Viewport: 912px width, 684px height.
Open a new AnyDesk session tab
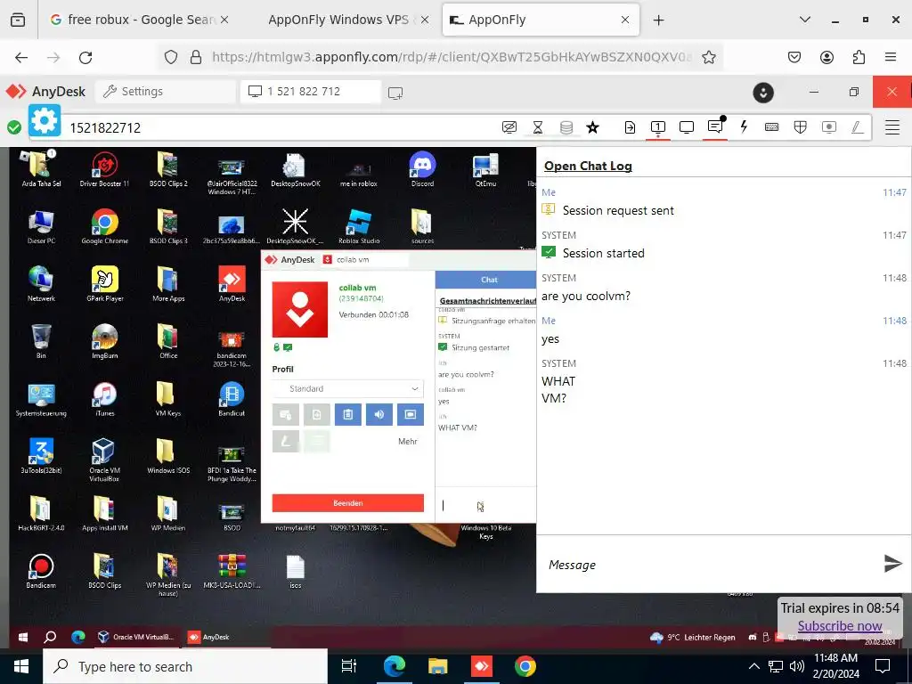395,93
